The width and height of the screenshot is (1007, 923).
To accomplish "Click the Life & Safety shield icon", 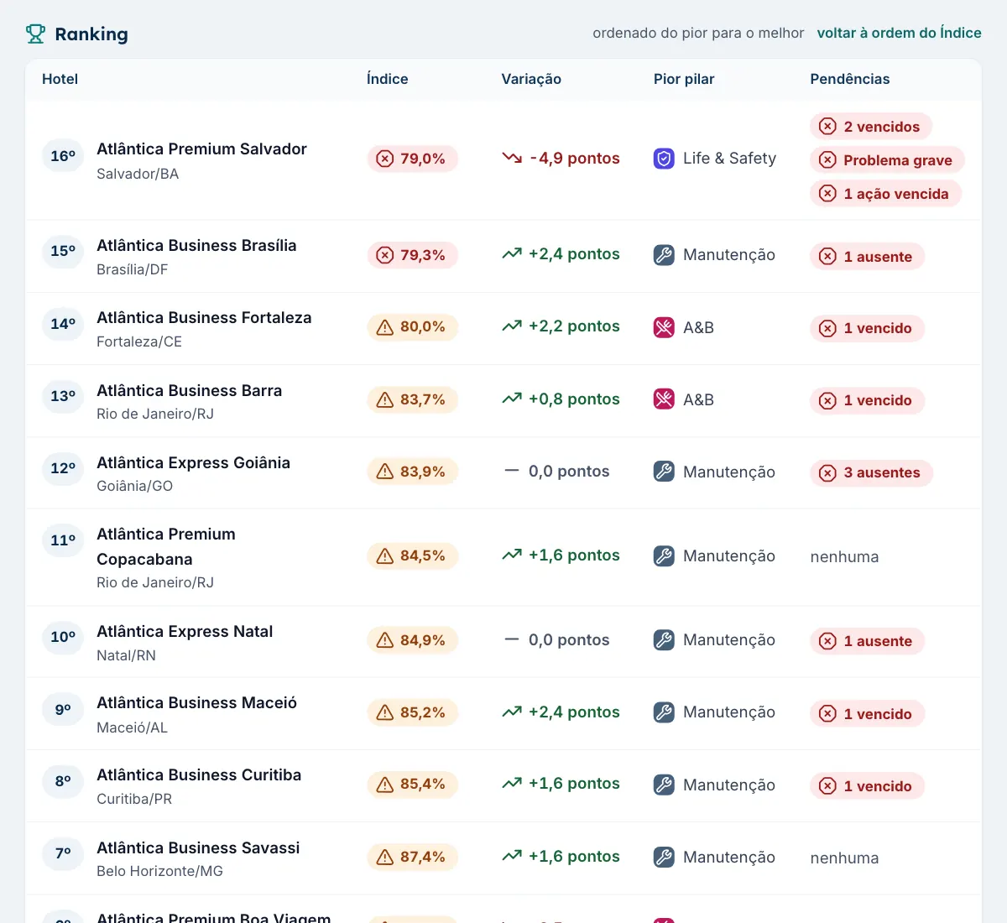I will pyautogui.click(x=664, y=159).
